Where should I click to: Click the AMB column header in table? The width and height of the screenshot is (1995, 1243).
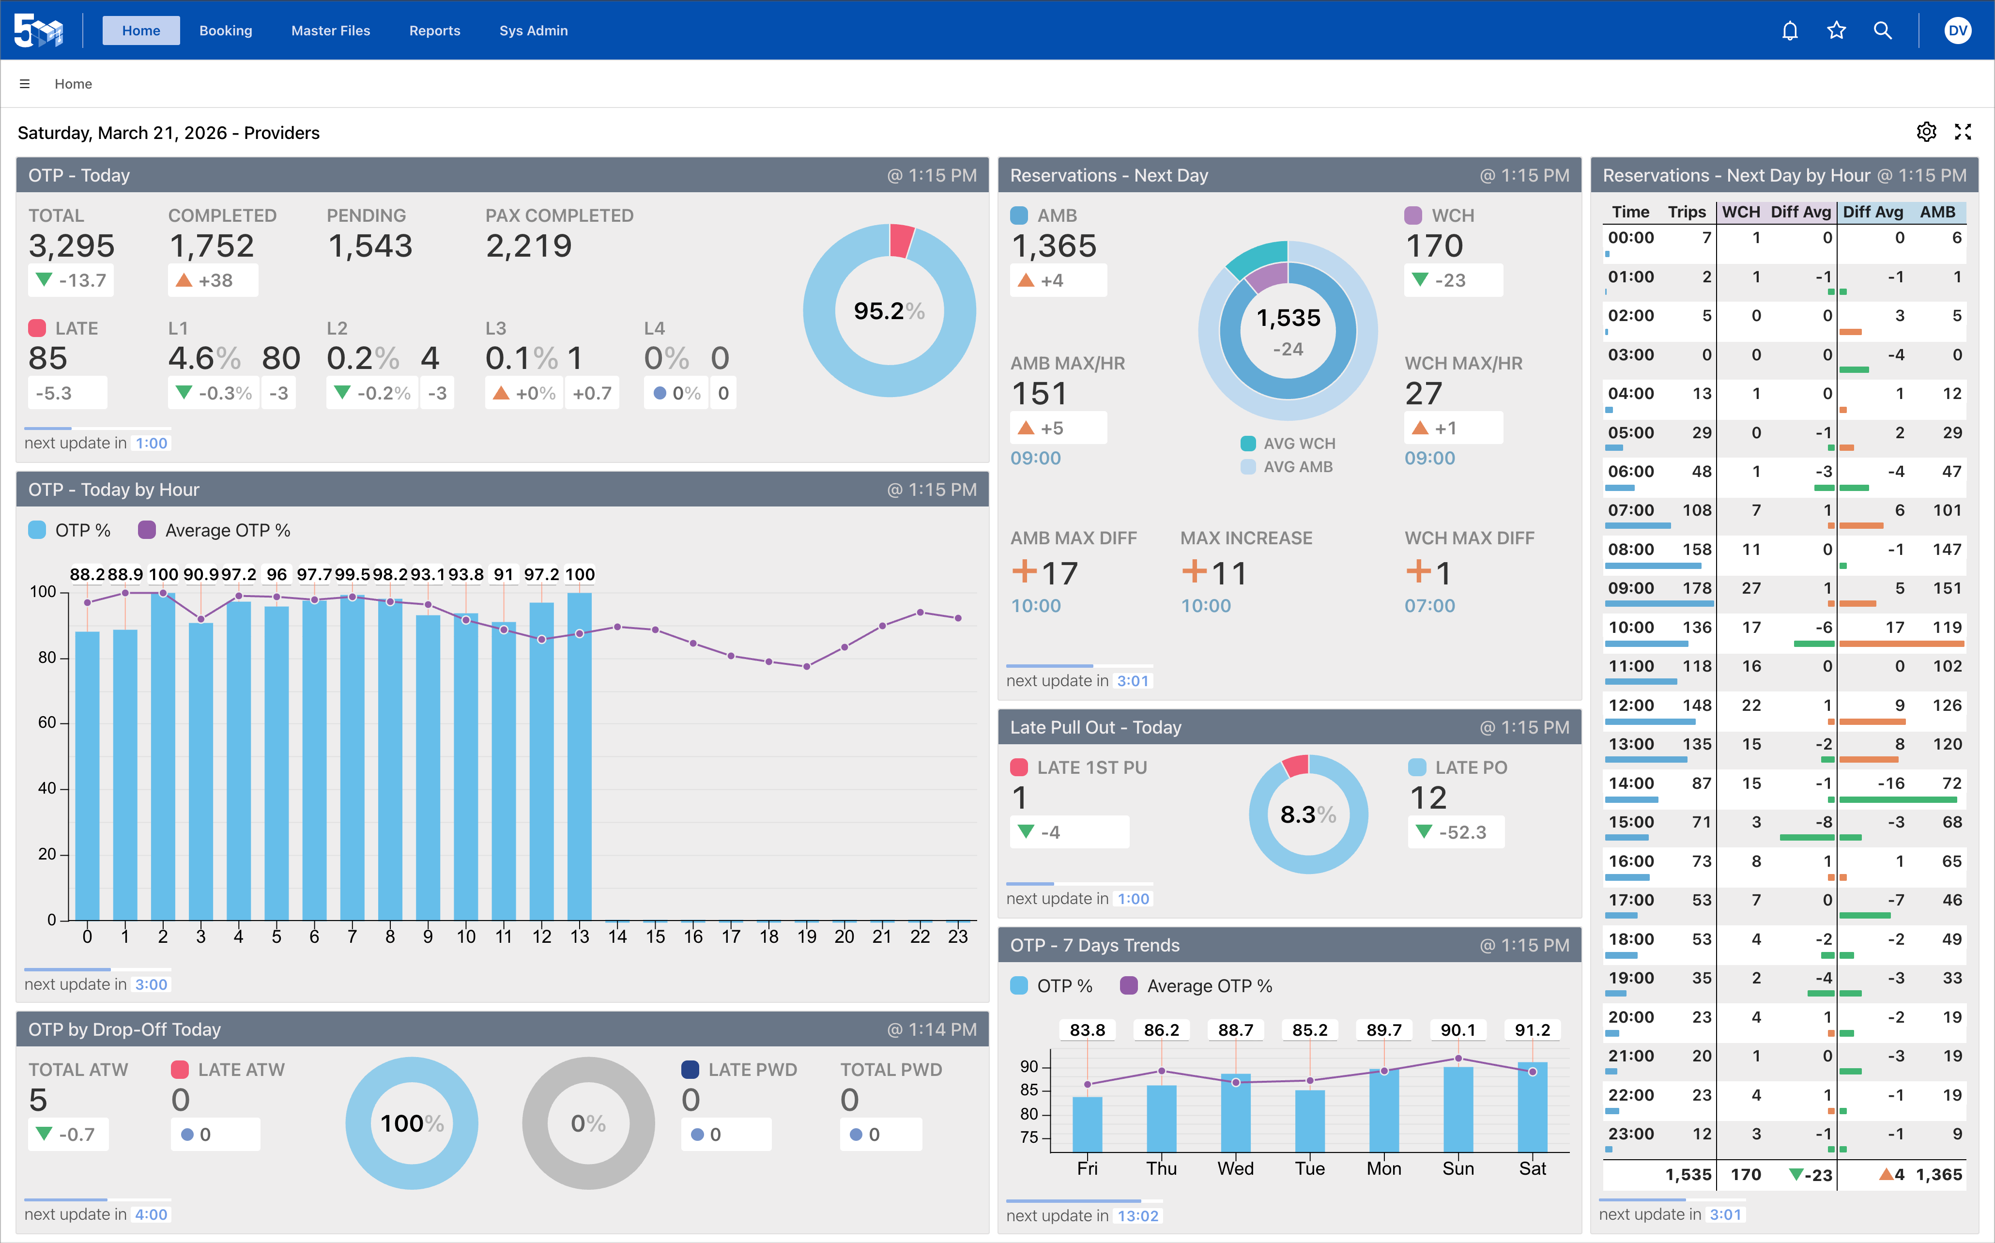[x=1937, y=212]
